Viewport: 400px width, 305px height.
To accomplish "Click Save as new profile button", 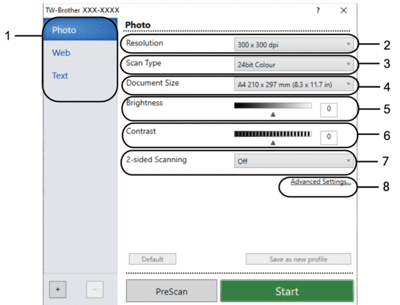I will pos(298,259).
